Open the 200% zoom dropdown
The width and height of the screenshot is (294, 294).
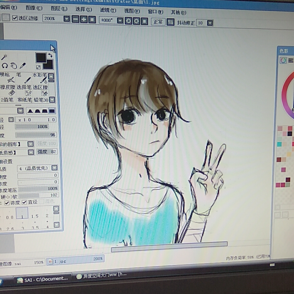(66, 19)
